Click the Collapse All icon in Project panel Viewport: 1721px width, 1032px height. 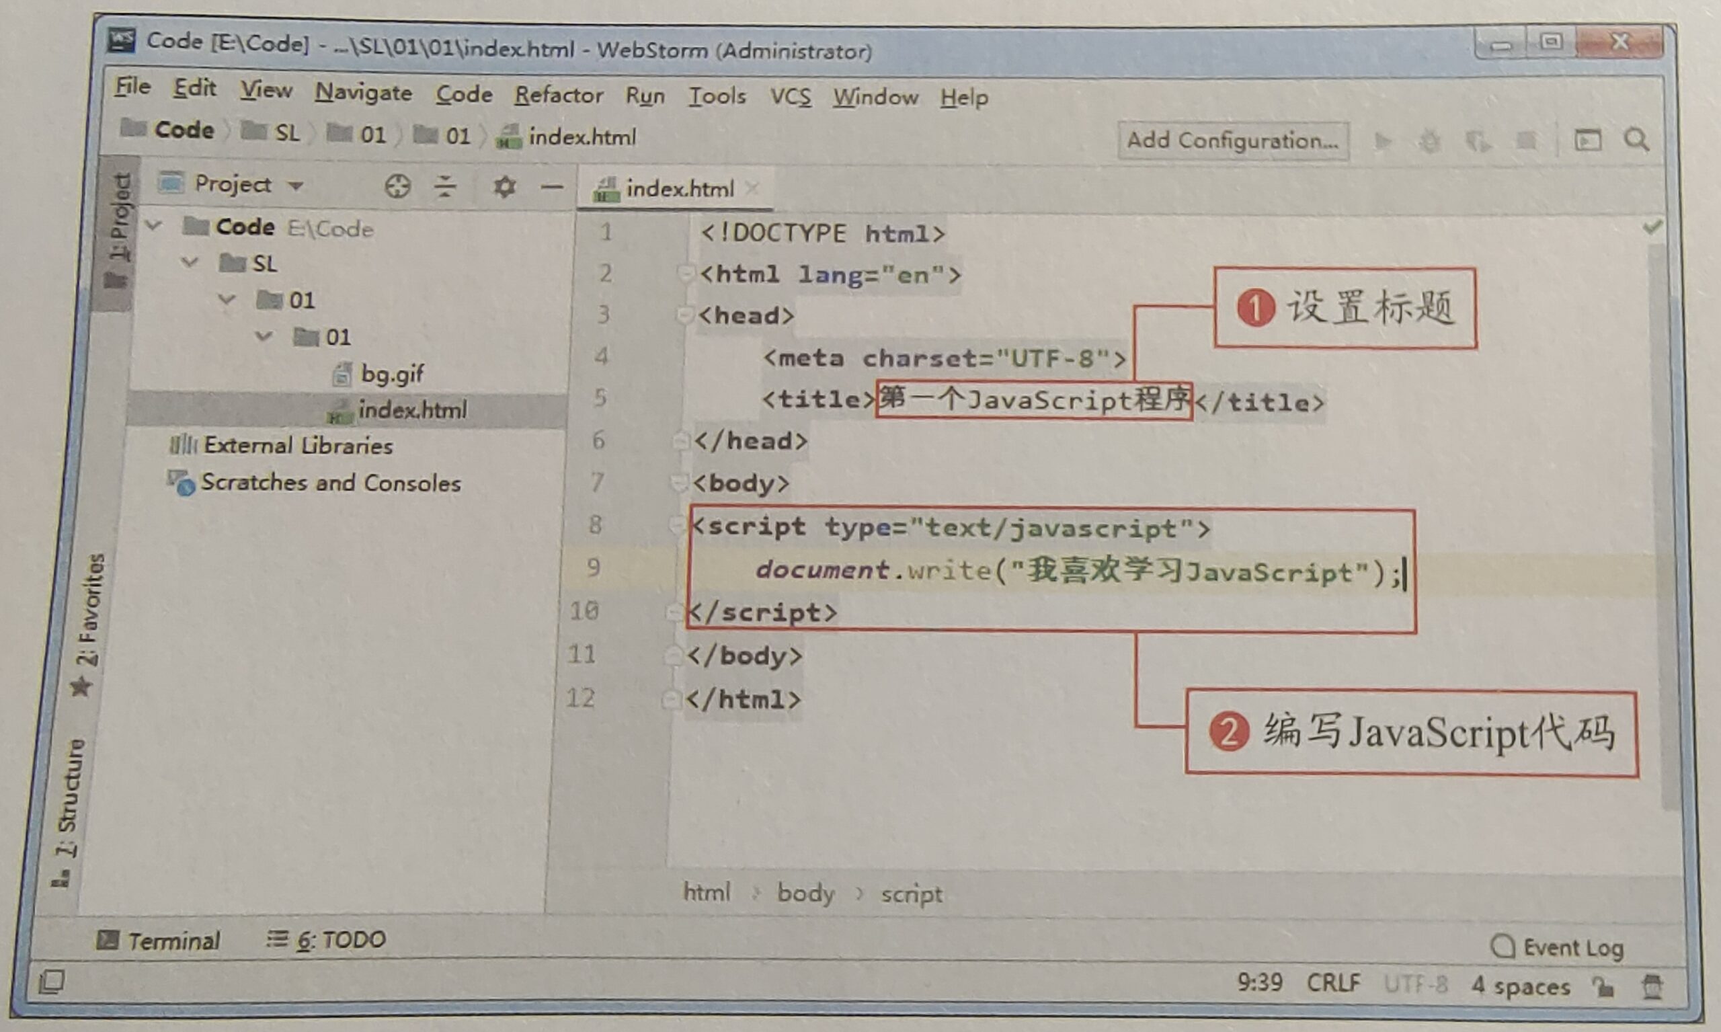445,186
